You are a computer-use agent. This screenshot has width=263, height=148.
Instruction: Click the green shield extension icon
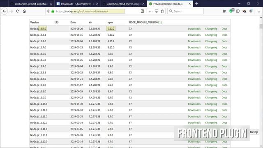[x=231, y=11]
